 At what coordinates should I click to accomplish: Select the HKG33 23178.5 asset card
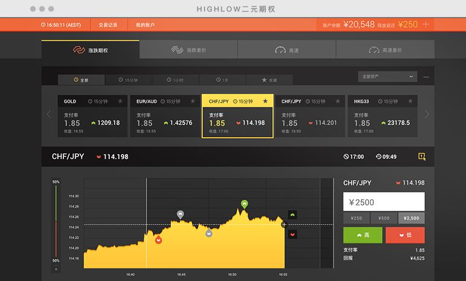(x=383, y=116)
